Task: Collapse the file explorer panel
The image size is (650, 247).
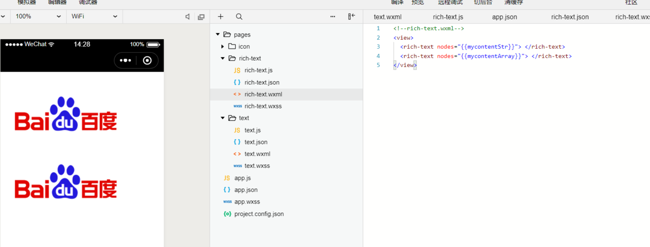Action: (x=351, y=17)
